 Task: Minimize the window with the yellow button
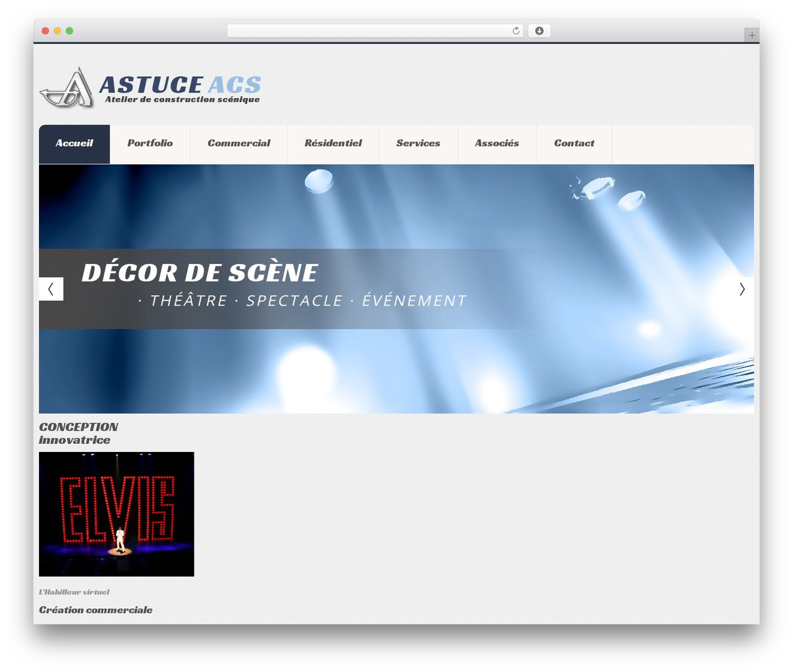[x=58, y=31]
